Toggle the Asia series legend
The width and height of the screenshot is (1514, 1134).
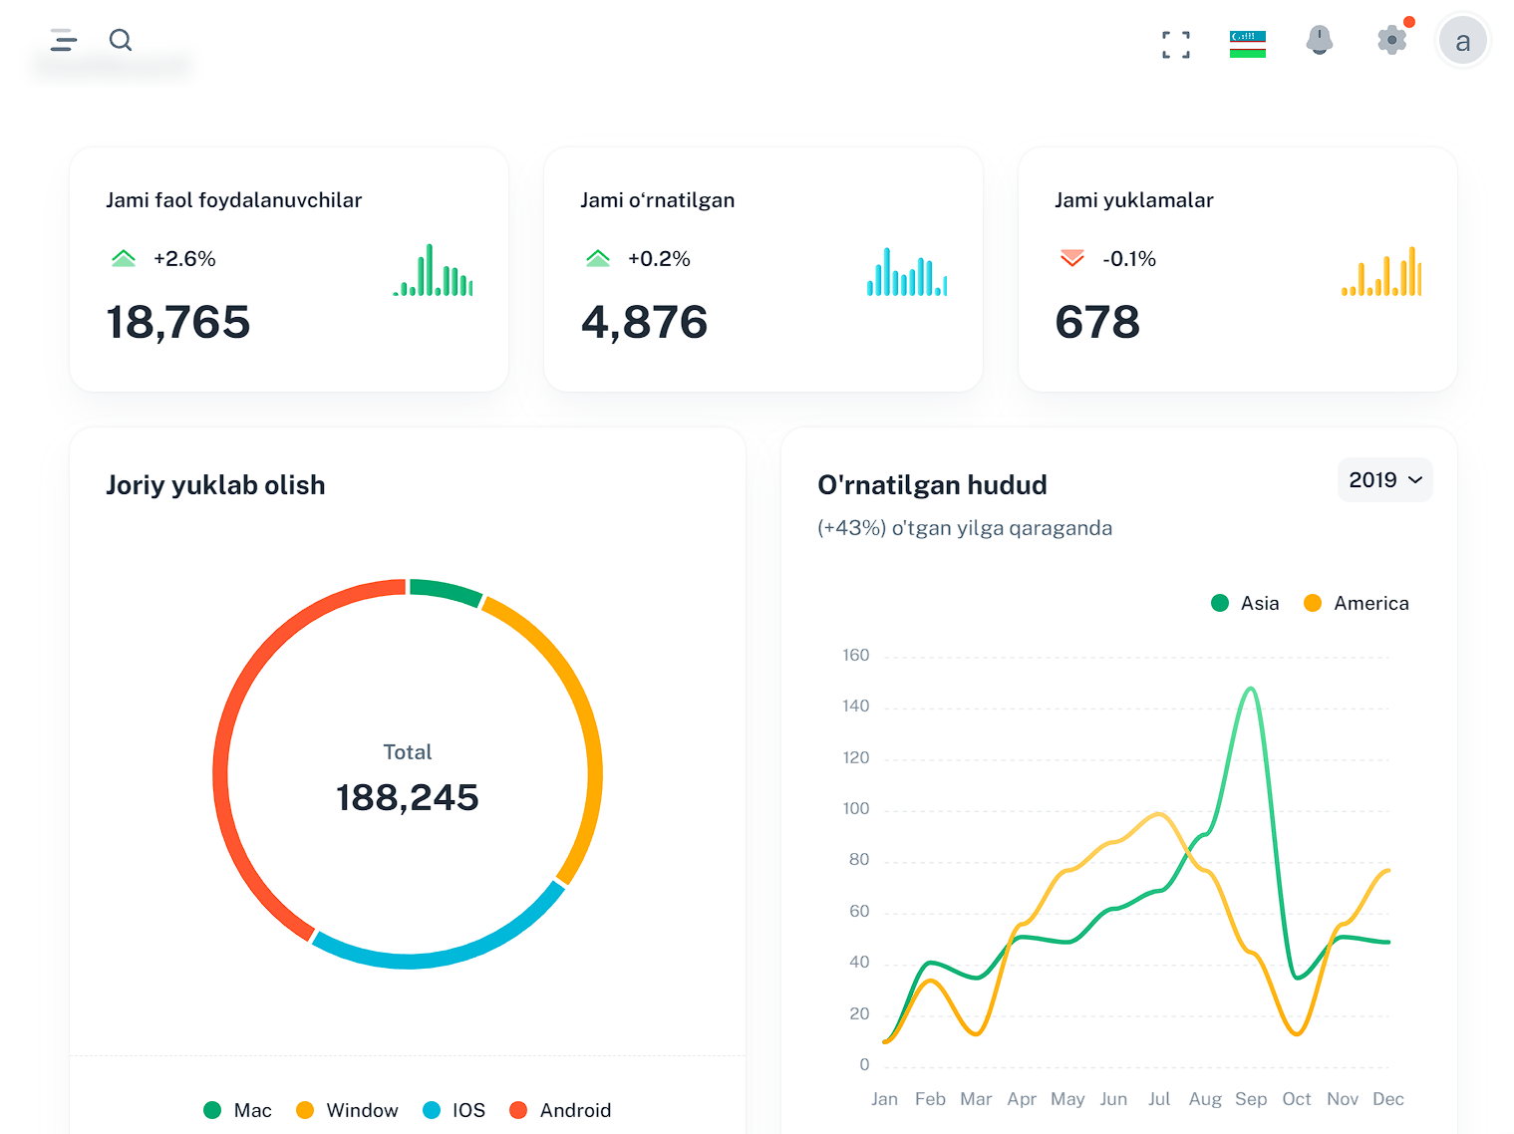(1245, 603)
